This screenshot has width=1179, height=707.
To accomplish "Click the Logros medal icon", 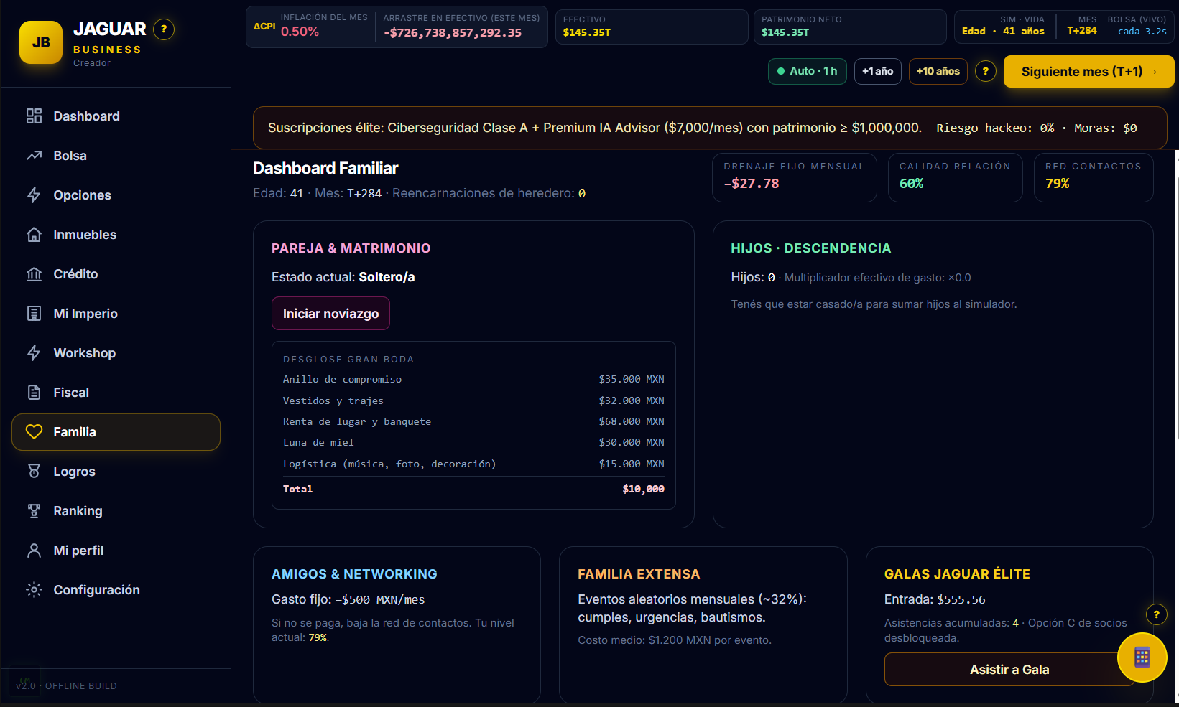I will (x=34, y=472).
